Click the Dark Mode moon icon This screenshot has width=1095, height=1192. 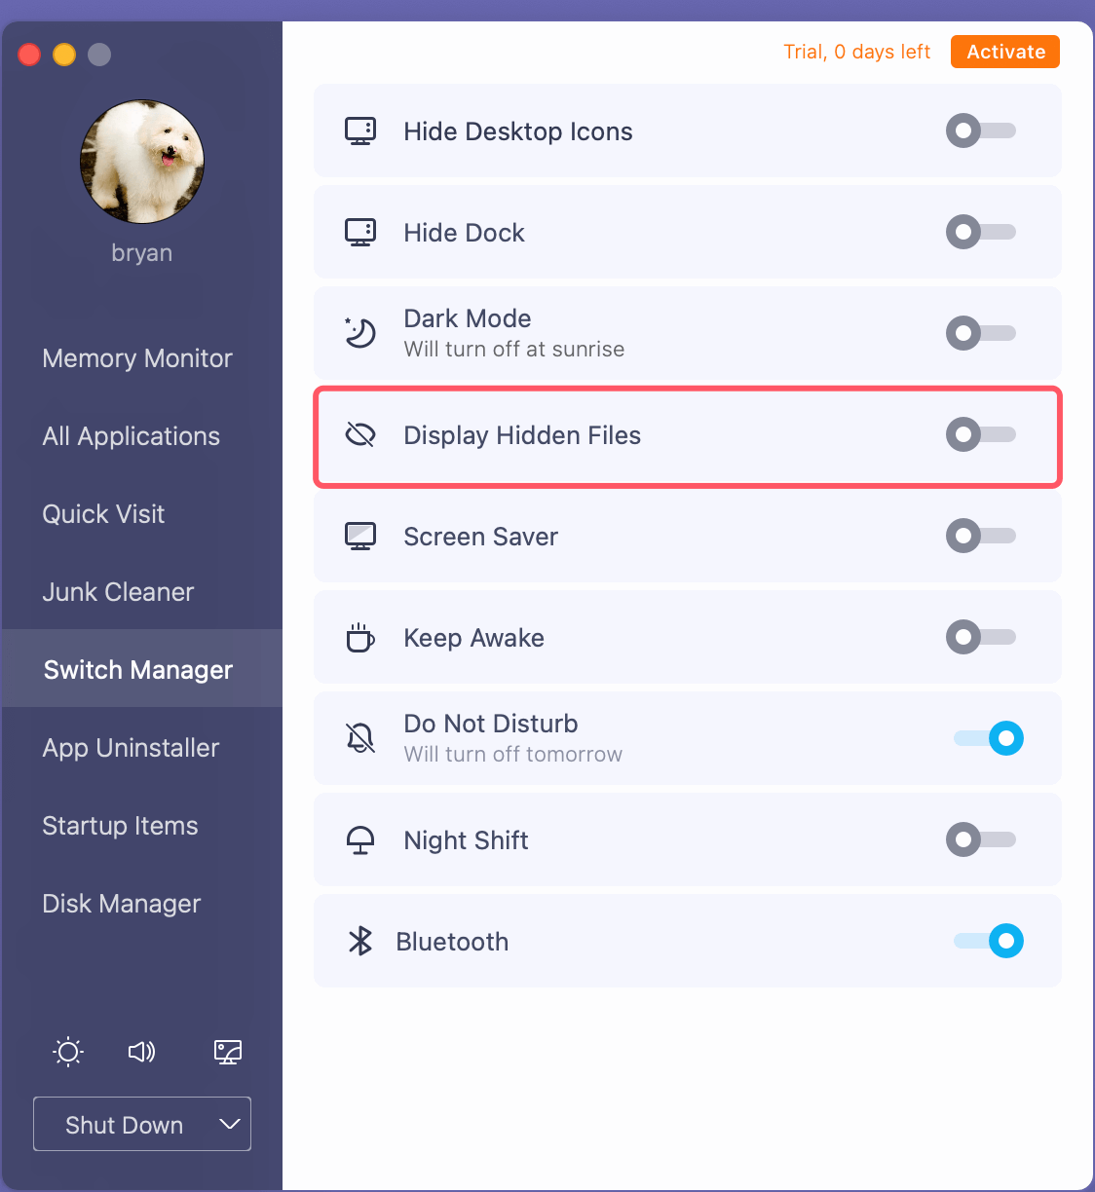pos(360,333)
